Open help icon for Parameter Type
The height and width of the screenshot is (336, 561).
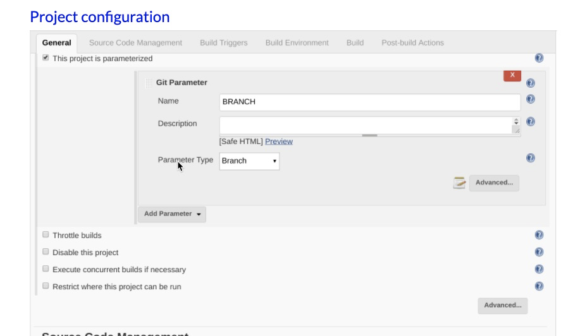[530, 158]
